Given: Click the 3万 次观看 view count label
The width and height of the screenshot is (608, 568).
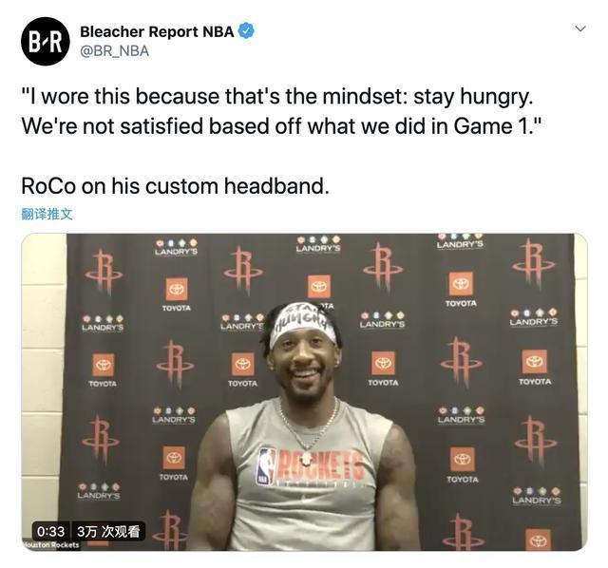Looking at the screenshot, I should [108, 531].
